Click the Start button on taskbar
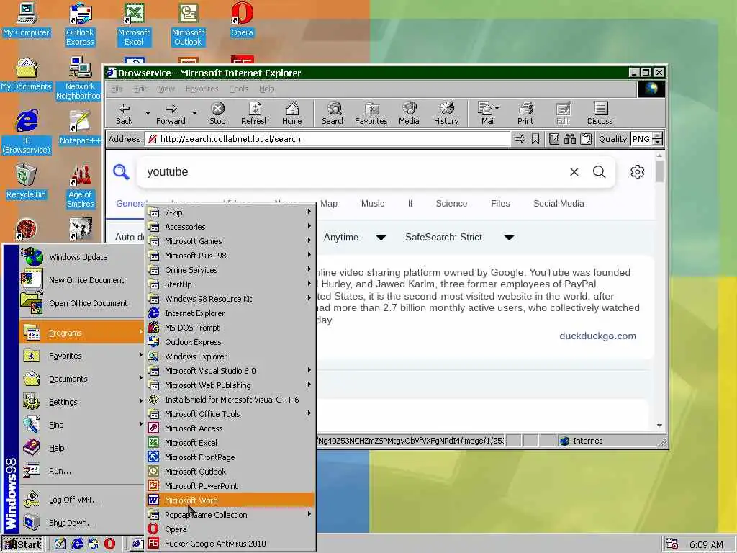Viewport: 737px width, 553px height. point(22,544)
